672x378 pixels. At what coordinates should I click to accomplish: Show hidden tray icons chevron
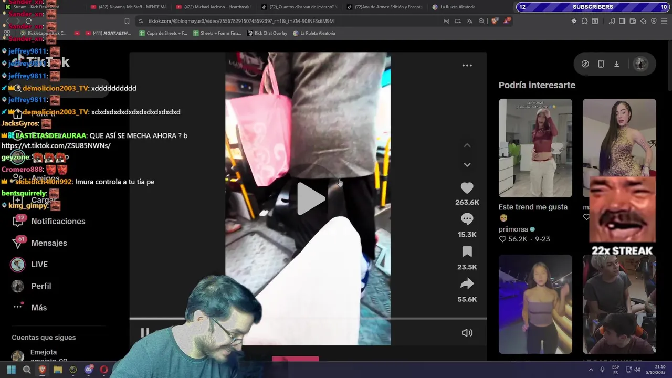tap(591, 370)
